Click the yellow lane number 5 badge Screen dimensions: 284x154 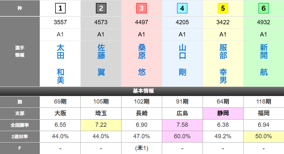223,8
